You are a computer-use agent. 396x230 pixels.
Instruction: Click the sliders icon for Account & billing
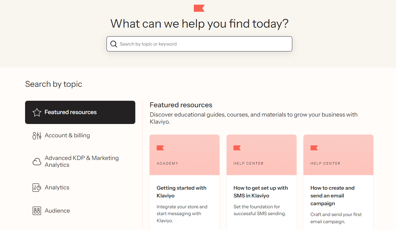[x=37, y=135]
